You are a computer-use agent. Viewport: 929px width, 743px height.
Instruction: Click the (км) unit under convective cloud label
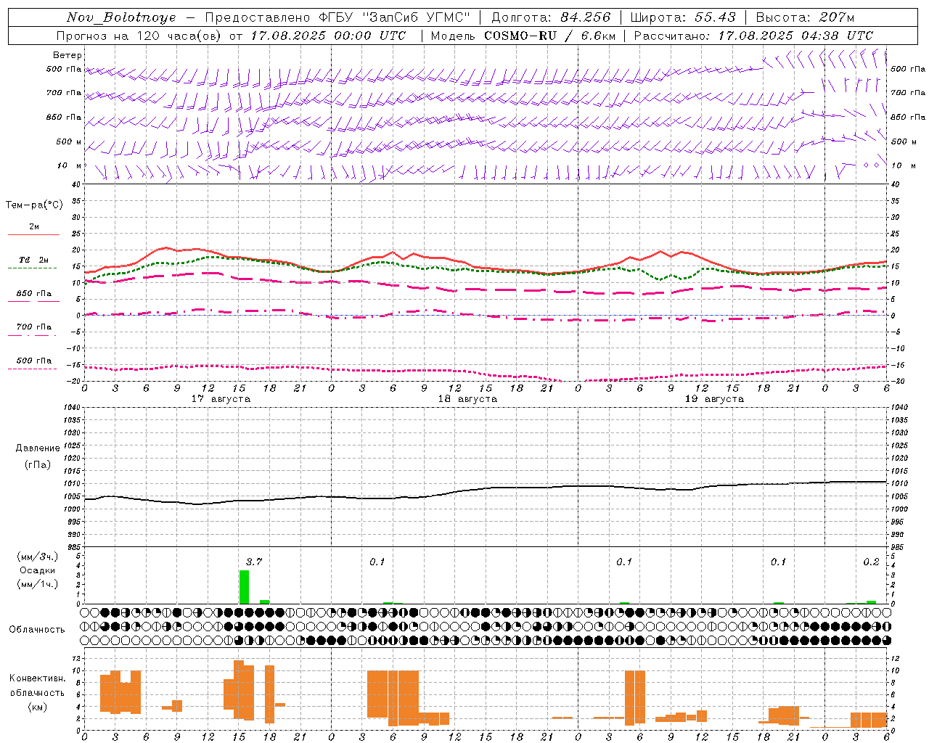(38, 707)
